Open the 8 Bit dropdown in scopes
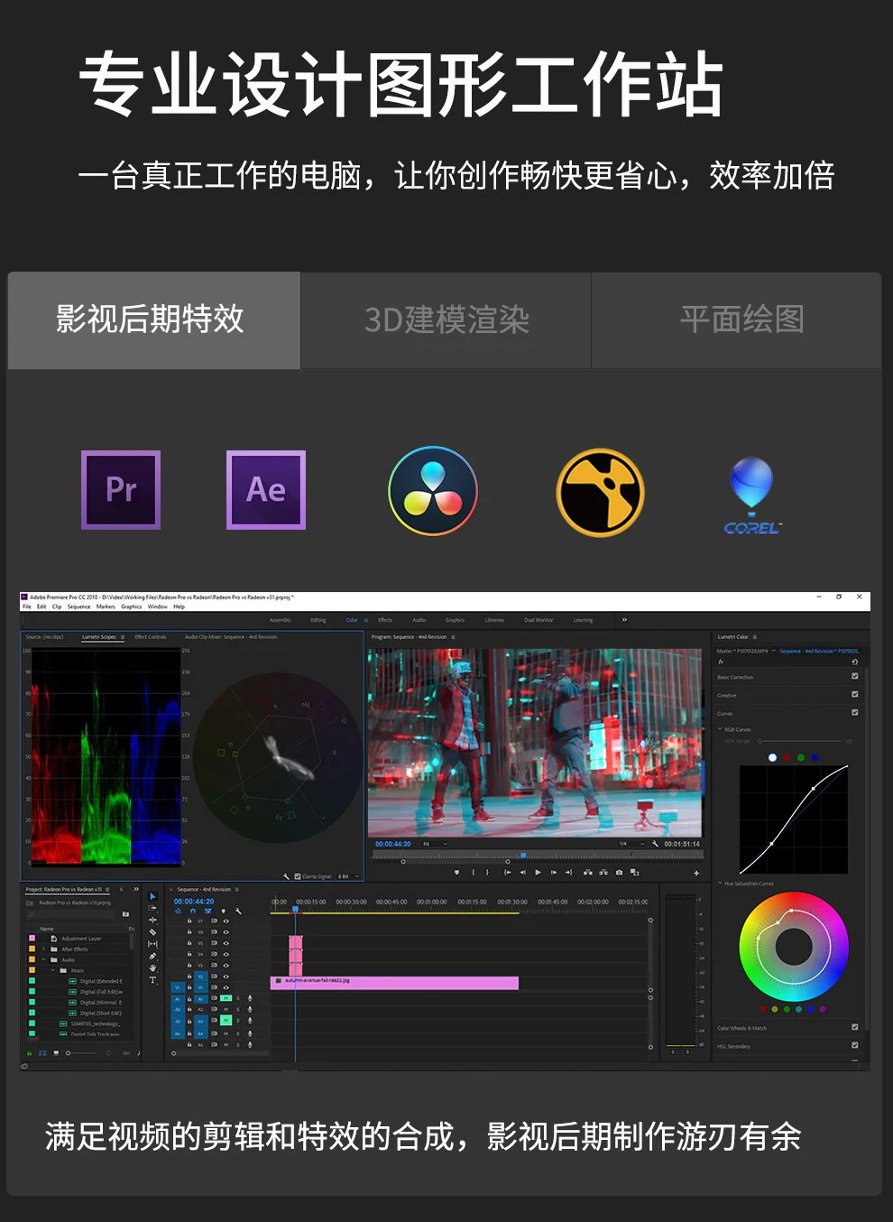893x1222 pixels. click(349, 876)
